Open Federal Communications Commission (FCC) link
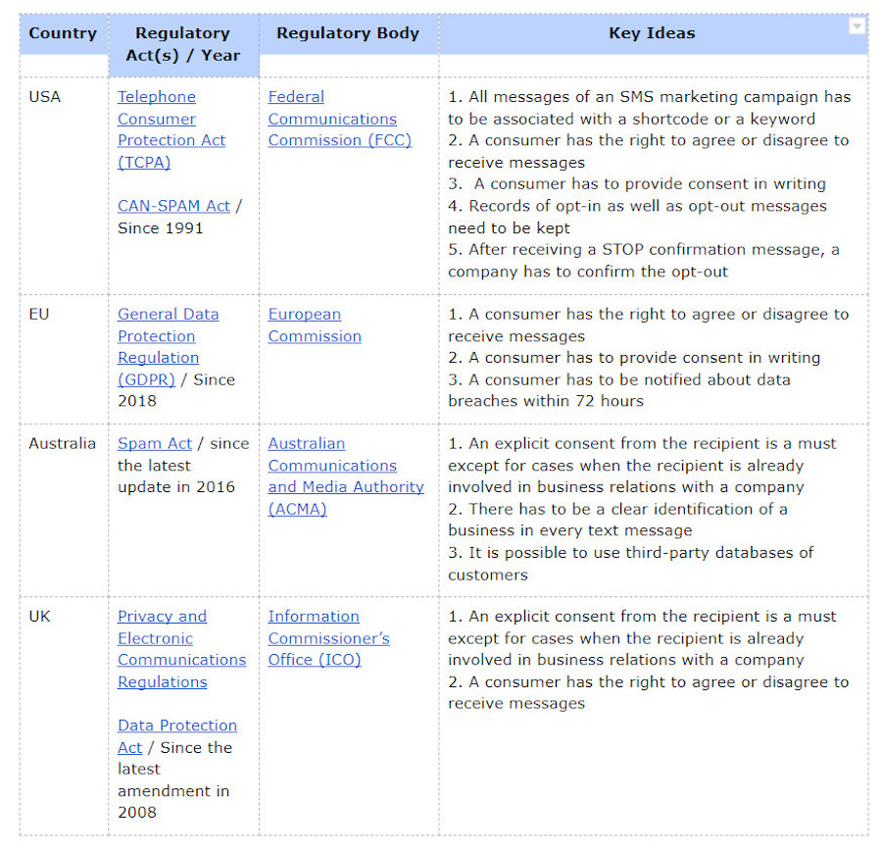 pyautogui.click(x=340, y=119)
